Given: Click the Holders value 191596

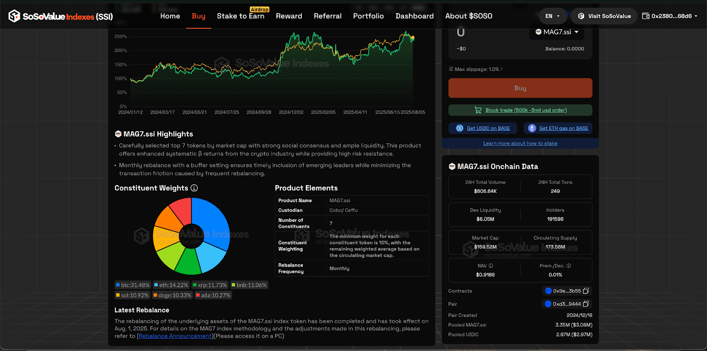Looking at the screenshot, I should (555, 219).
